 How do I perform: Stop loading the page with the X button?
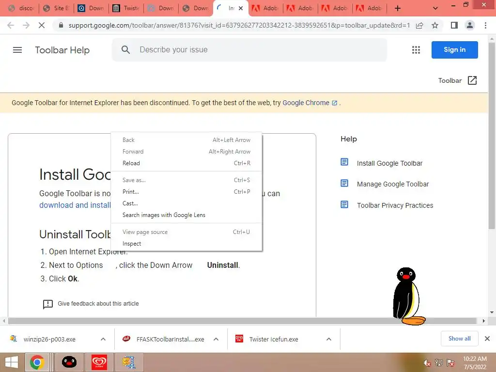(42, 25)
